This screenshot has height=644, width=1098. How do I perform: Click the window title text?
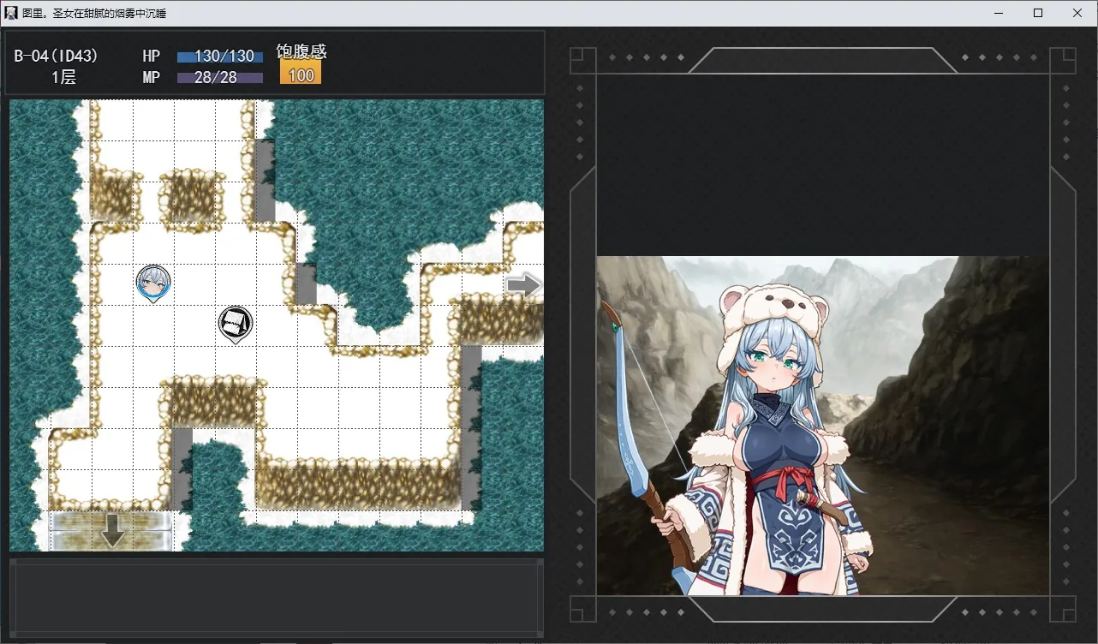(x=94, y=14)
